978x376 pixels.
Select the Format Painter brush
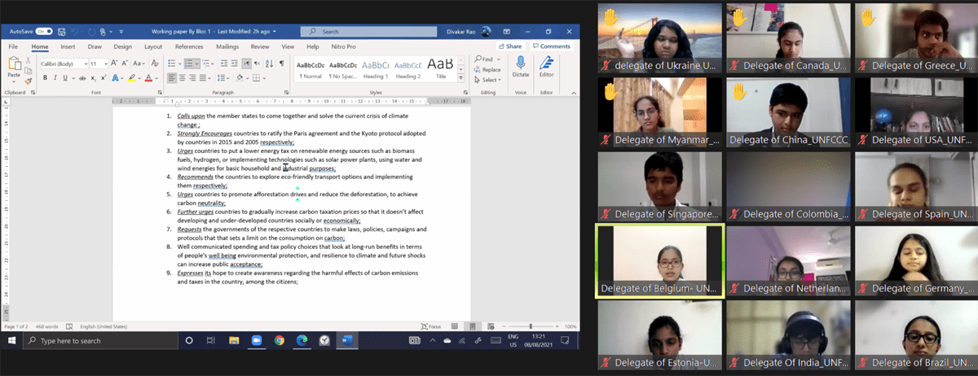pyautogui.click(x=28, y=81)
